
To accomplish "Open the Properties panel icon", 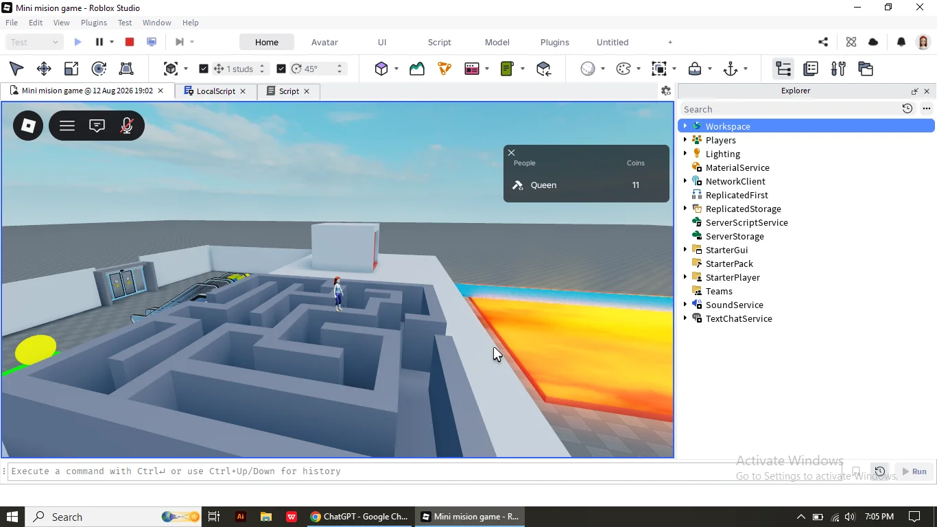I will (811, 69).
